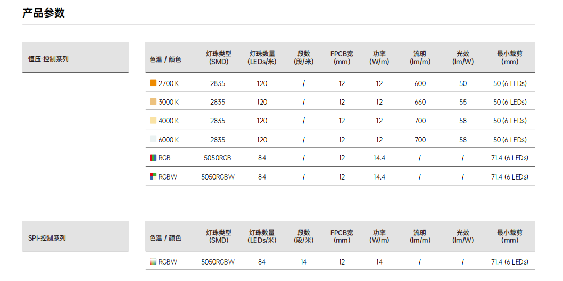Click the 14 segments value in SPI row

click(x=303, y=262)
